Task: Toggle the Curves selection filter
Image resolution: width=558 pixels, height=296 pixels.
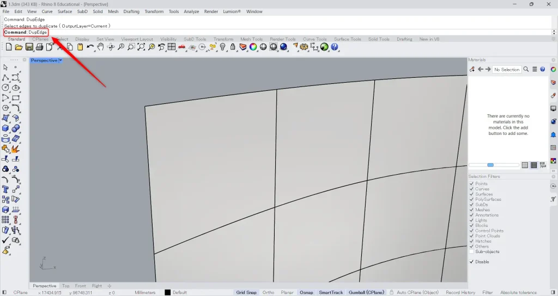Action: point(471,189)
